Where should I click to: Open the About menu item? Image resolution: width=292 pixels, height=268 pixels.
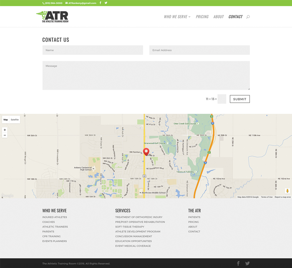click(219, 17)
